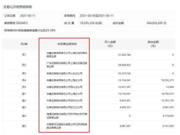This screenshot has width=180, height=135.
Task: Click "18,792,275" in the 买4 row
Action: pos(168,80)
